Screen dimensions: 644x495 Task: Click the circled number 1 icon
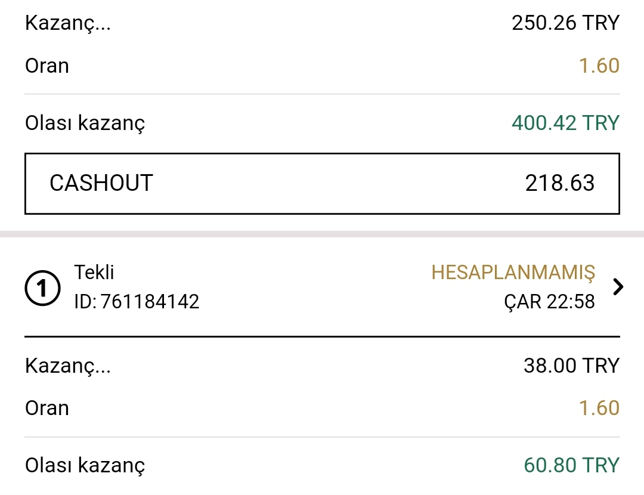(x=42, y=288)
